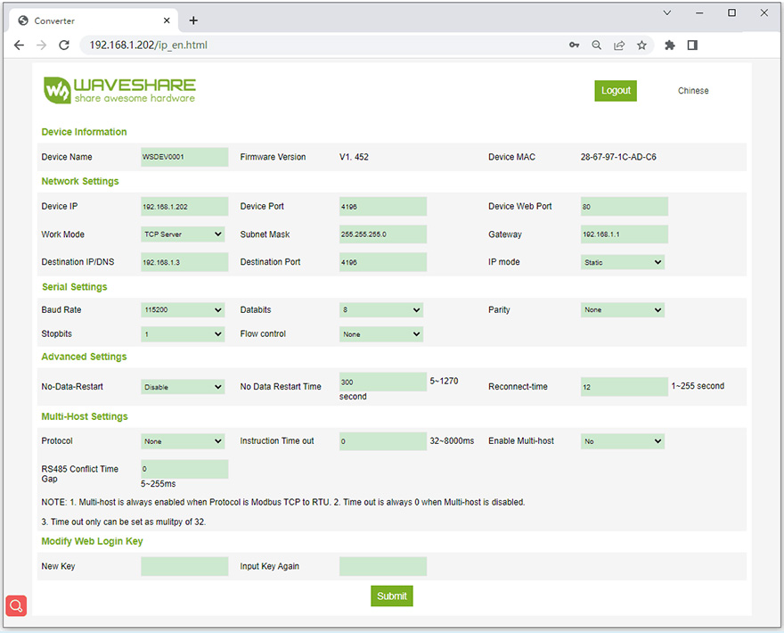
Task: Open the No-Data-Restart dropdown
Action: point(183,387)
